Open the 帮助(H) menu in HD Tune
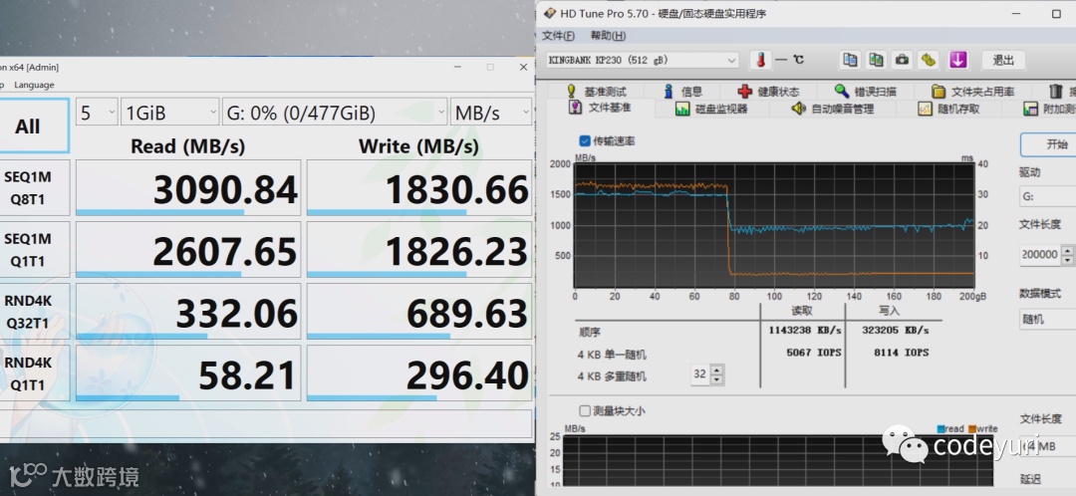This screenshot has height=496, width=1076. [608, 36]
